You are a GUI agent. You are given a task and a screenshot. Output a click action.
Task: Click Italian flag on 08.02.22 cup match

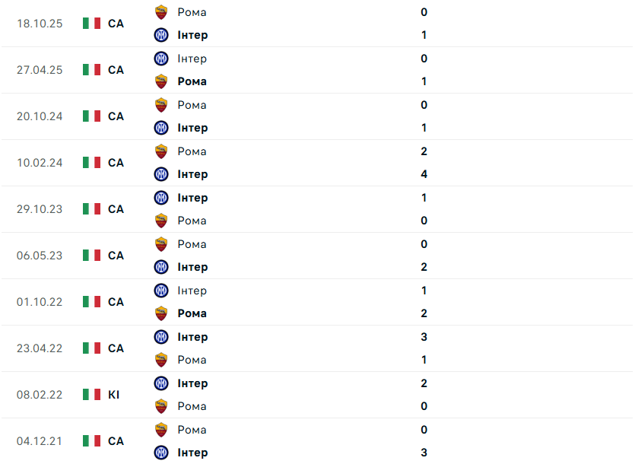tap(92, 395)
